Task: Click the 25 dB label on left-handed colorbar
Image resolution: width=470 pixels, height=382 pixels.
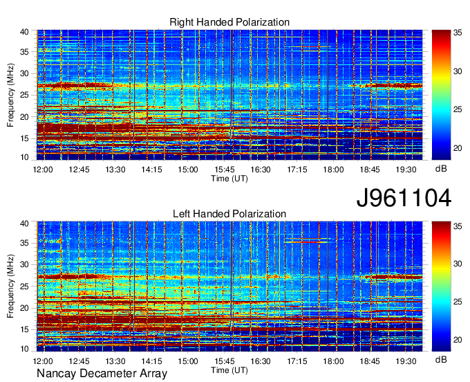Action: pos(458,302)
